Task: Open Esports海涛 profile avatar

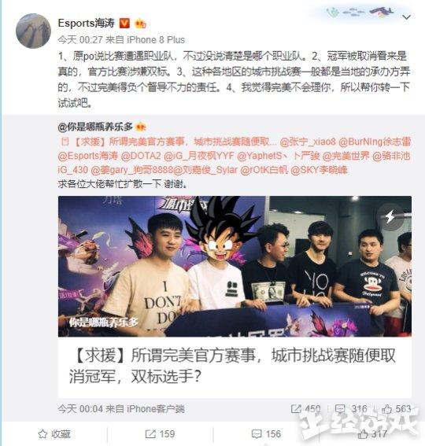Action: pos(33,31)
